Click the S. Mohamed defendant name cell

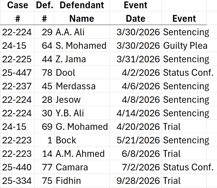point(81,46)
